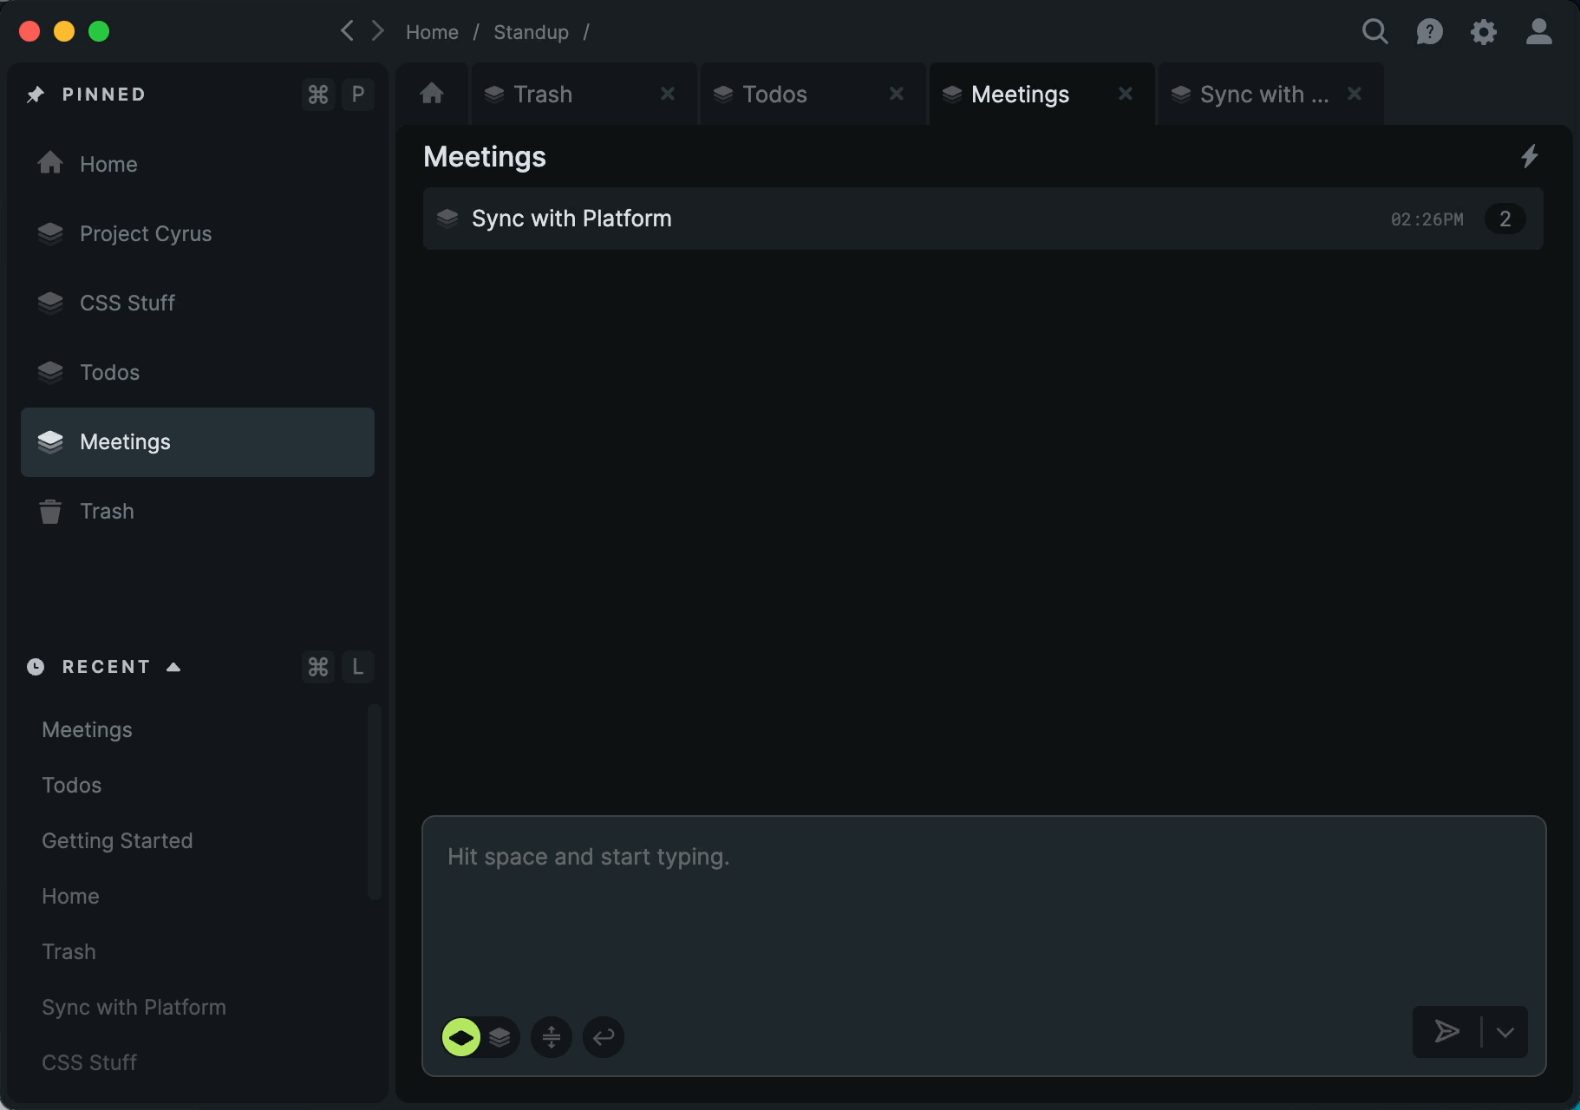Viewport: 1580px width, 1110px height.
Task: Open Project Cyrus in pinned sidebar
Action: [198, 233]
